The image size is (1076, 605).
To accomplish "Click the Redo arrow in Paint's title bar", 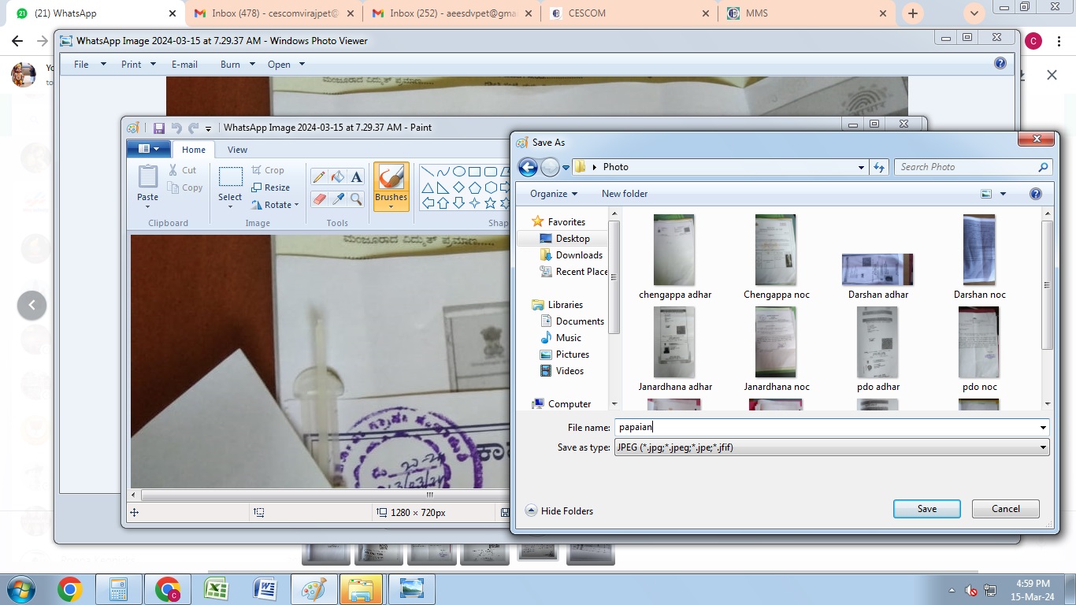I will [x=193, y=128].
